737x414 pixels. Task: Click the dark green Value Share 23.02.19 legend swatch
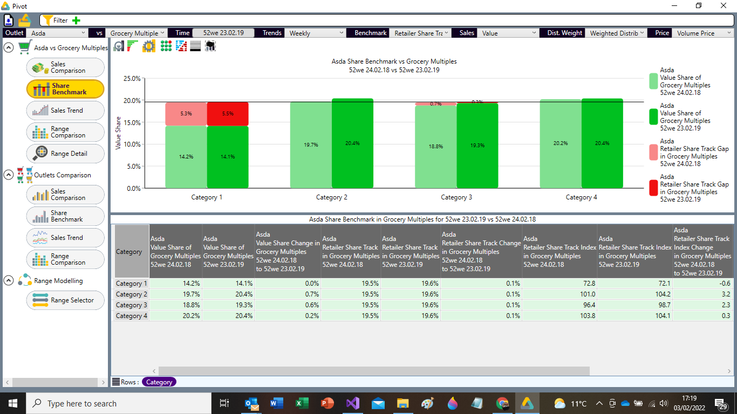point(653,117)
